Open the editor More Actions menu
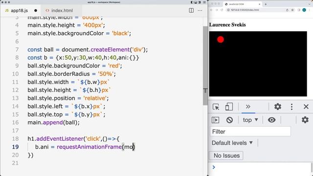Image resolution: width=313 pixels, height=176 pixels. (x=200, y=10)
